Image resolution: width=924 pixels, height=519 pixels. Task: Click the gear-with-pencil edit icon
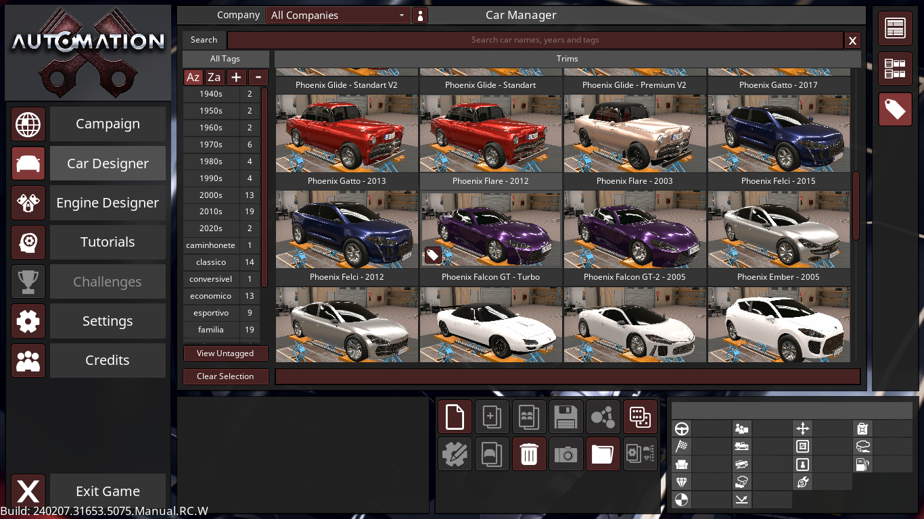click(455, 454)
